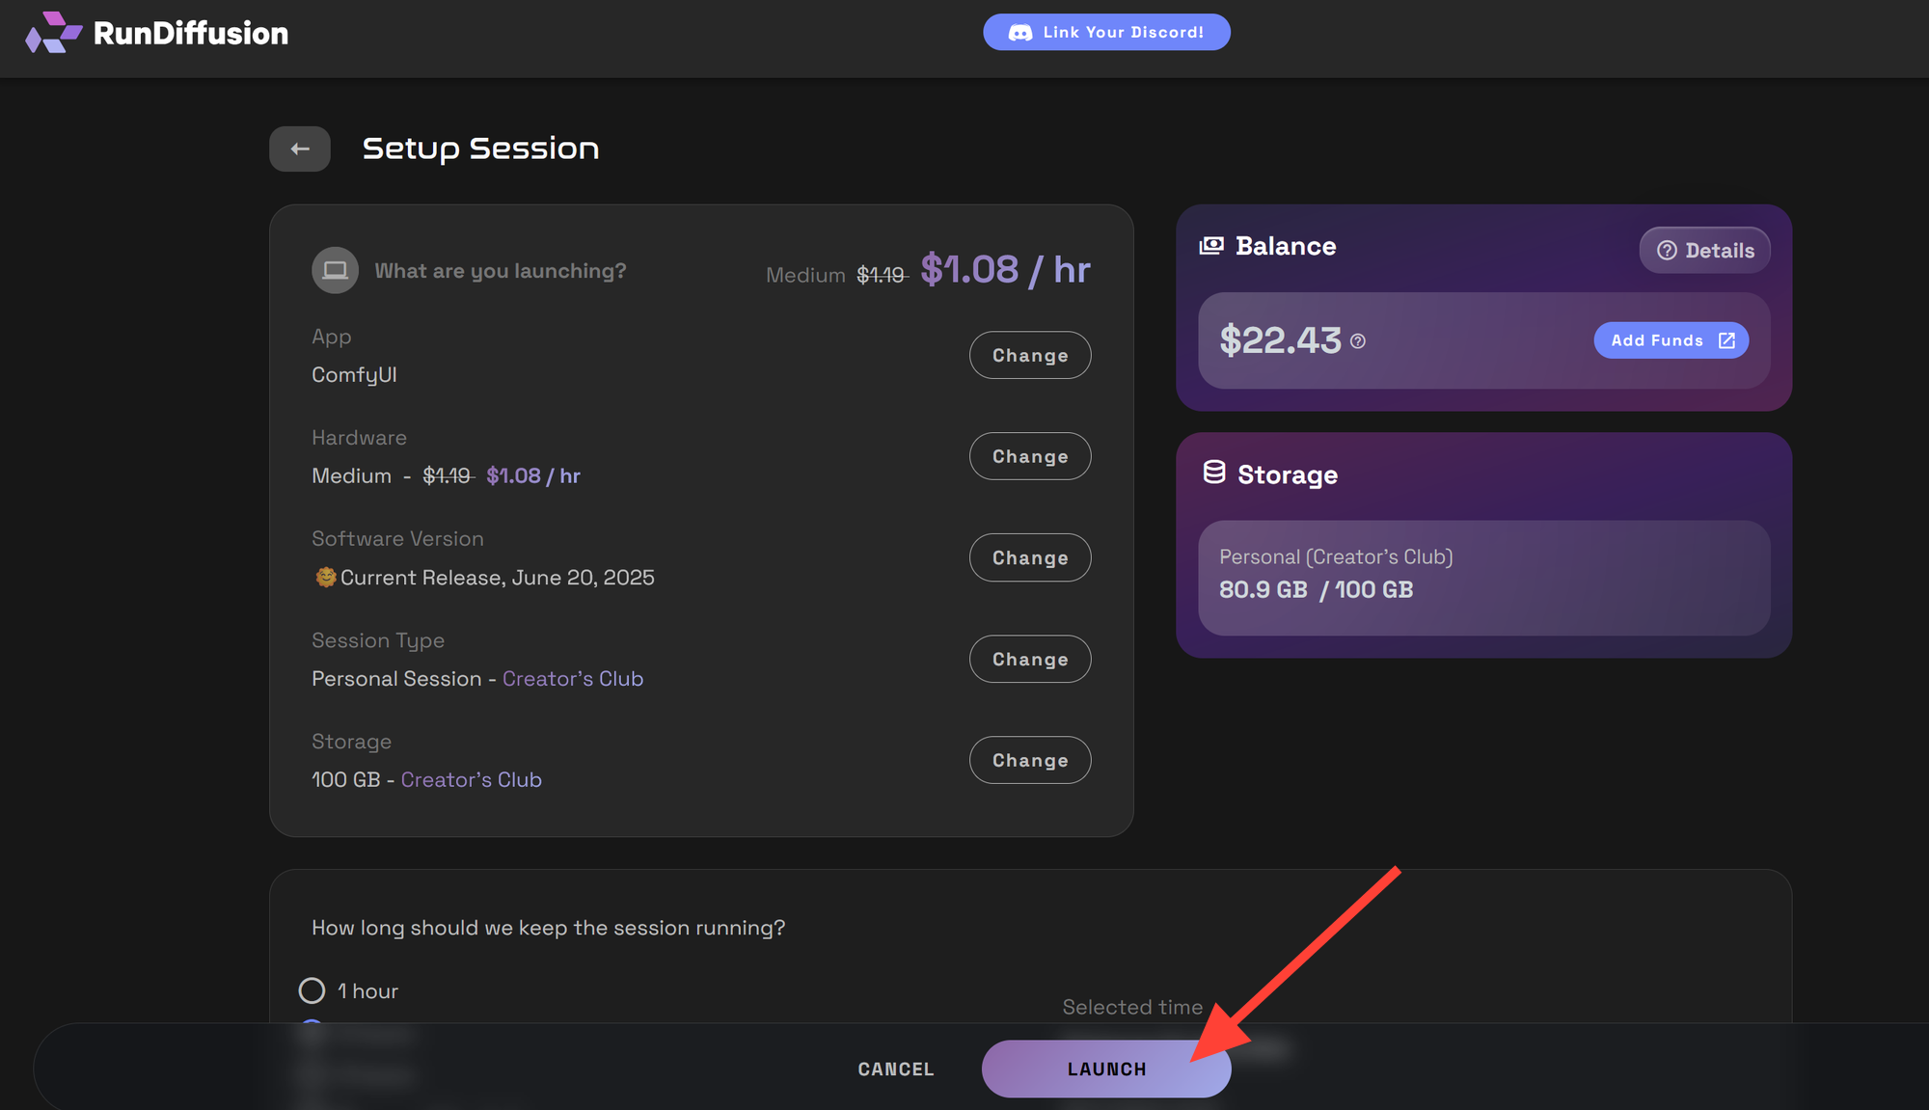This screenshot has width=1929, height=1110.
Task: Open Creator's Club link under Storage
Action: click(x=472, y=779)
